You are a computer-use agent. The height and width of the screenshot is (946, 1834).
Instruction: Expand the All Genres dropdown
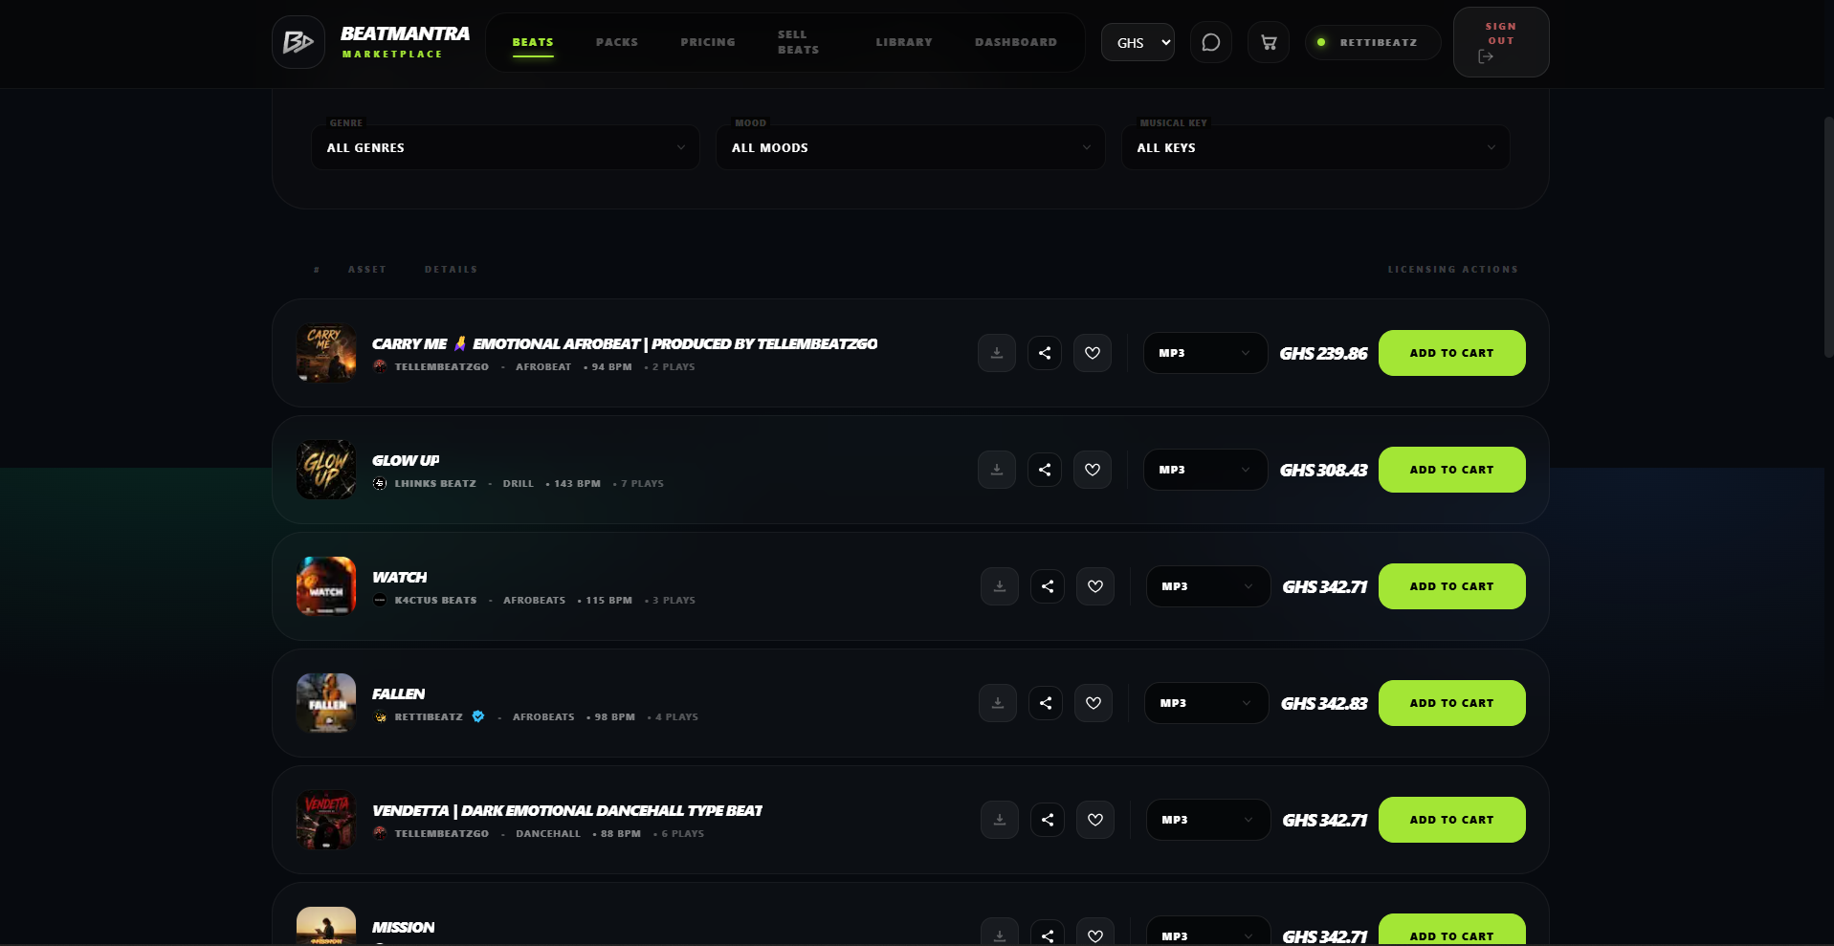click(505, 147)
